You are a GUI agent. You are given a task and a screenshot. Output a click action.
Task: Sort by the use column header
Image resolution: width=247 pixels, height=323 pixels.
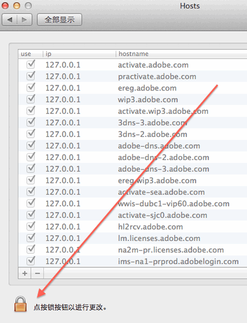click(x=30, y=54)
